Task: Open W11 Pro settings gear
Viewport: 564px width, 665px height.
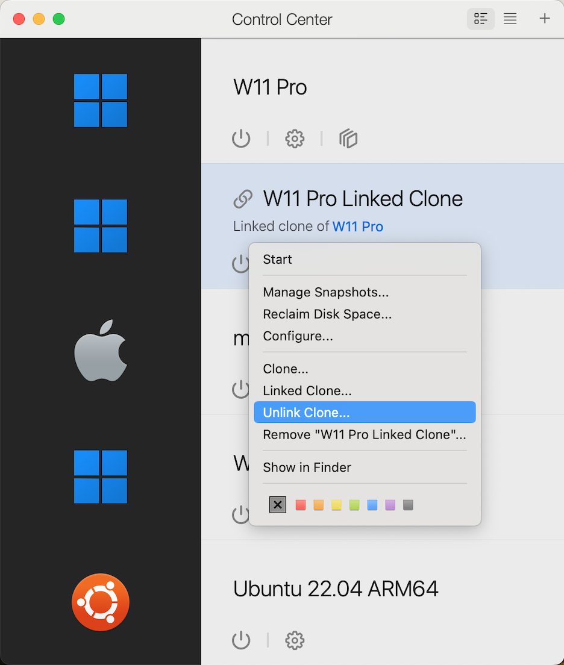Action: [x=295, y=139]
